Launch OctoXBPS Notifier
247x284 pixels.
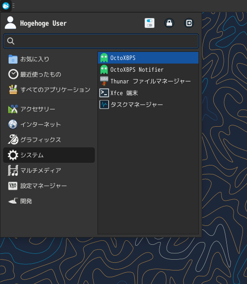[x=148, y=69]
